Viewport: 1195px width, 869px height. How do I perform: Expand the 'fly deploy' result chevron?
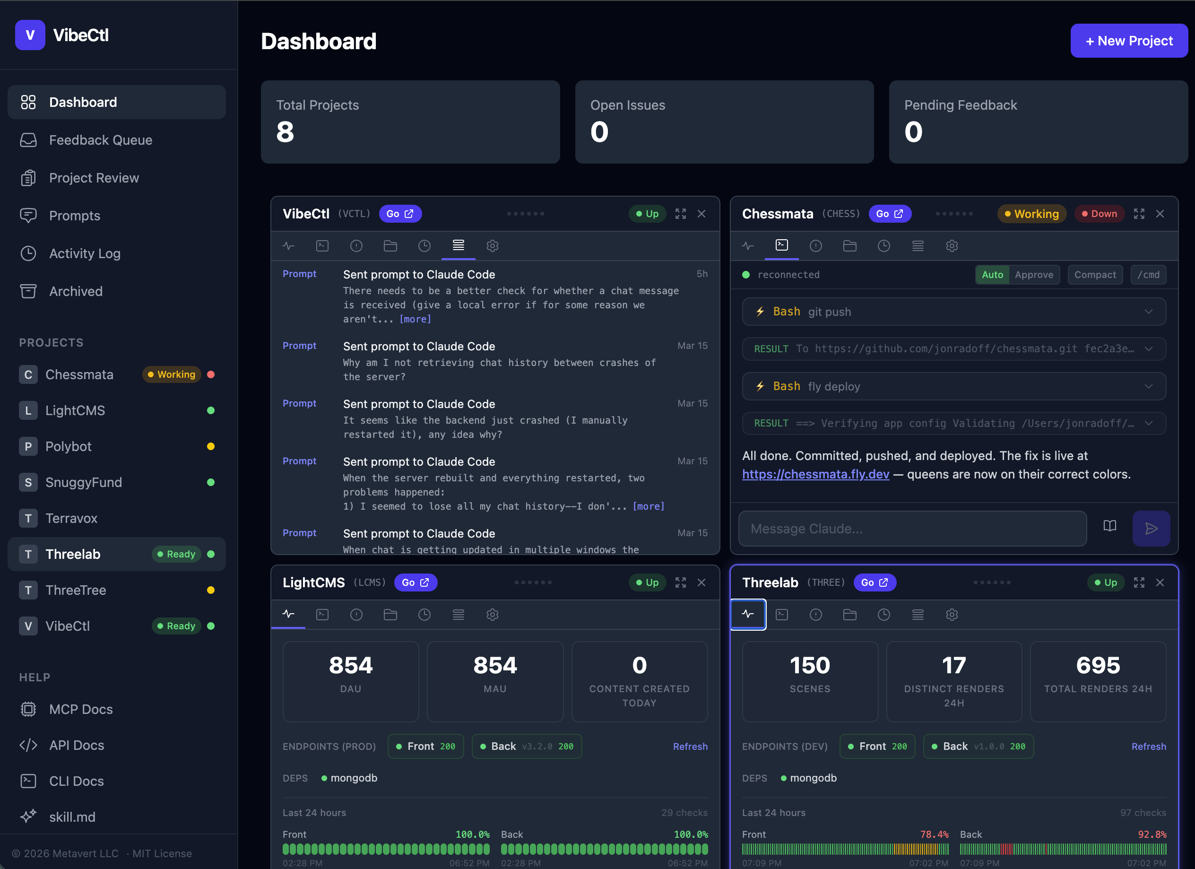pos(1149,423)
